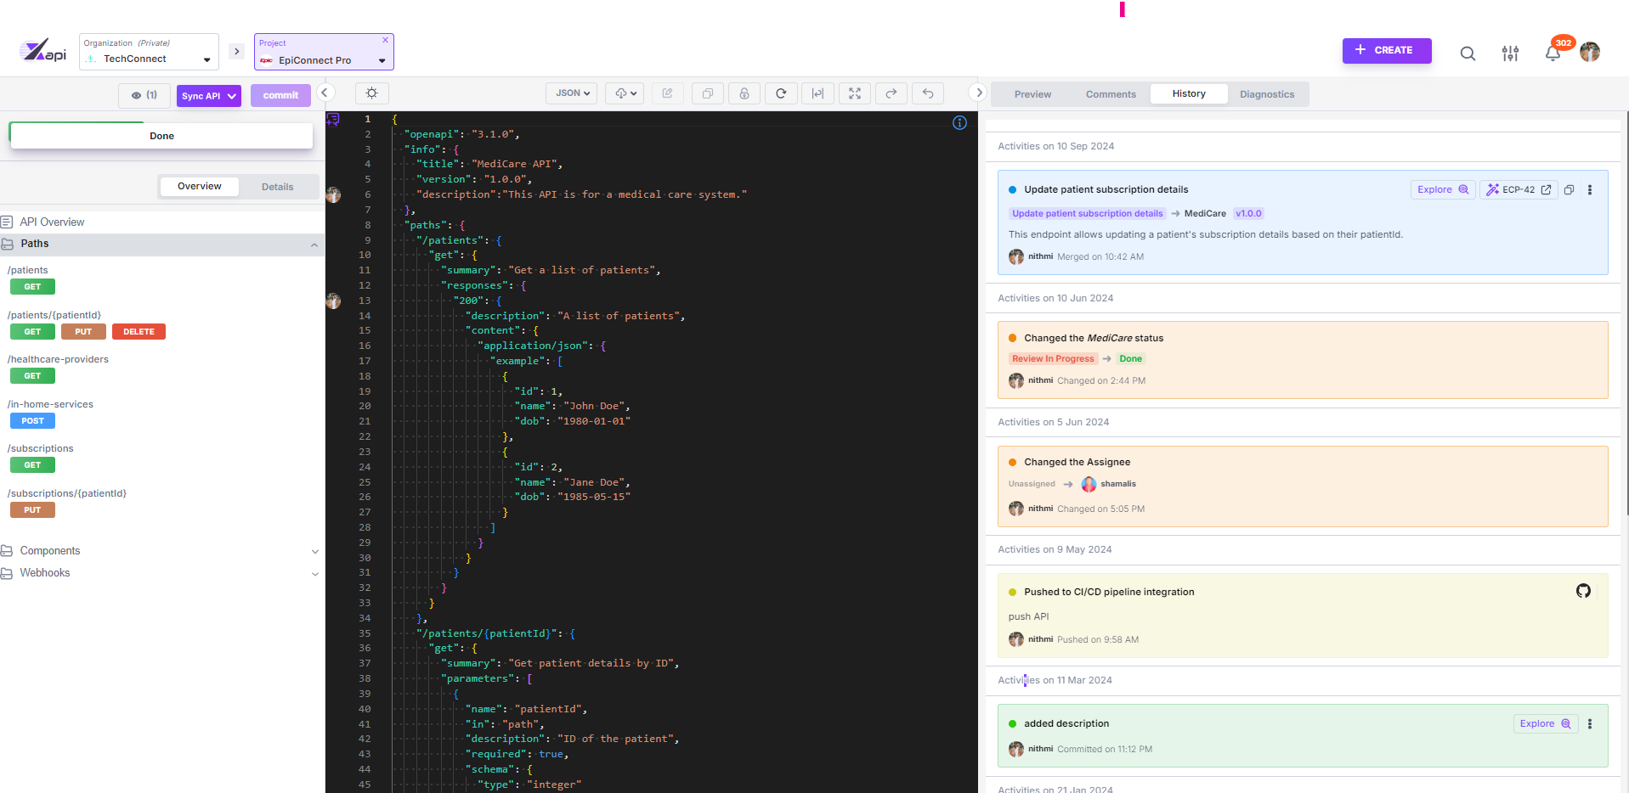Toggle word wrap icon in editor toolbar
Screen dimensions: 1629x793
coord(817,93)
